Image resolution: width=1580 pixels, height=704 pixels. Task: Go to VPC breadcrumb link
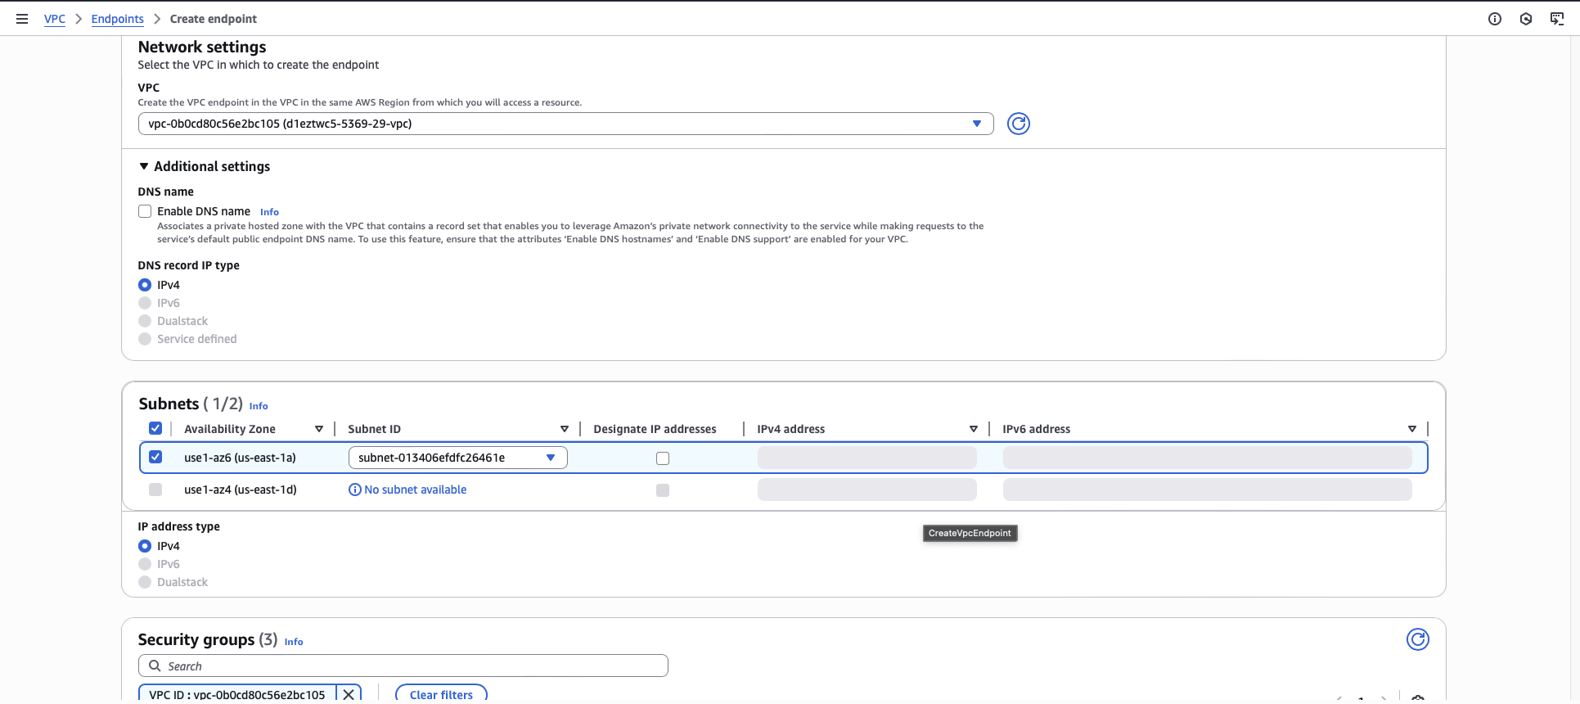click(x=54, y=19)
